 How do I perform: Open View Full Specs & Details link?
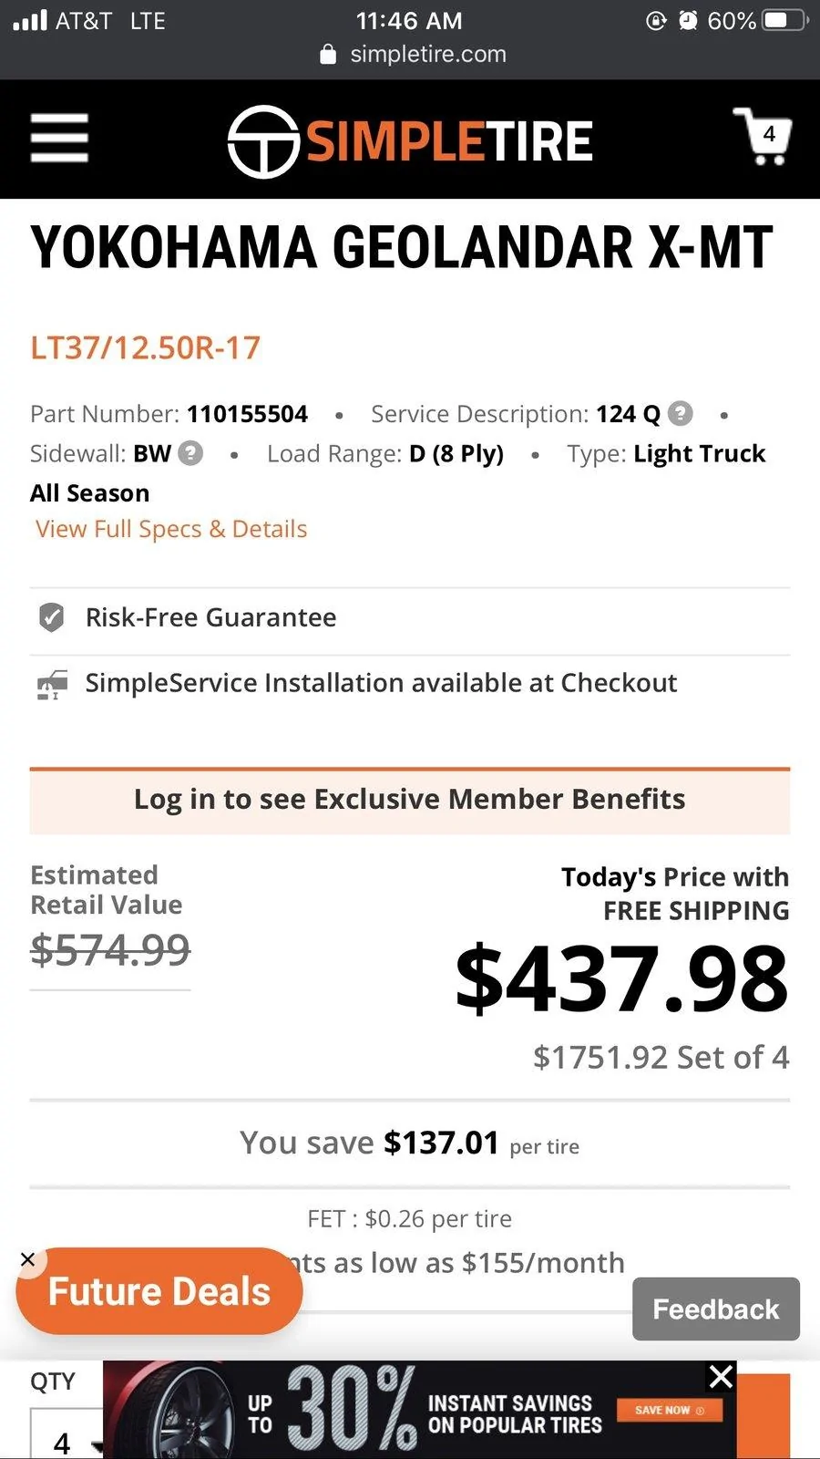tap(171, 529)
